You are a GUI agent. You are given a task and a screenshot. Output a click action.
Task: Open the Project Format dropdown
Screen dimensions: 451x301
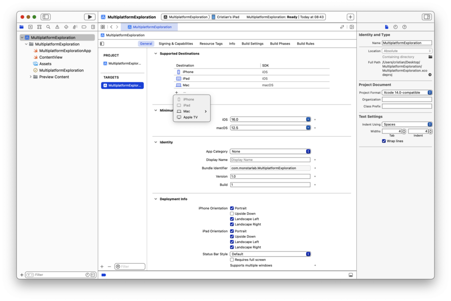[407, 92]
